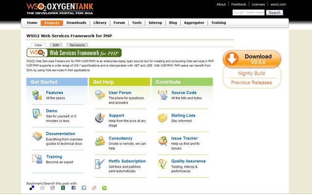
Task: Click the Quality Assurance checkmark icon
Action: pos(162,164)
